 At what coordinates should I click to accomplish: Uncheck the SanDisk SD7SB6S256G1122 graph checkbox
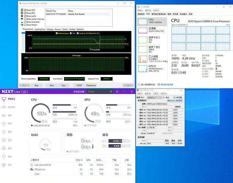(78, 33)
